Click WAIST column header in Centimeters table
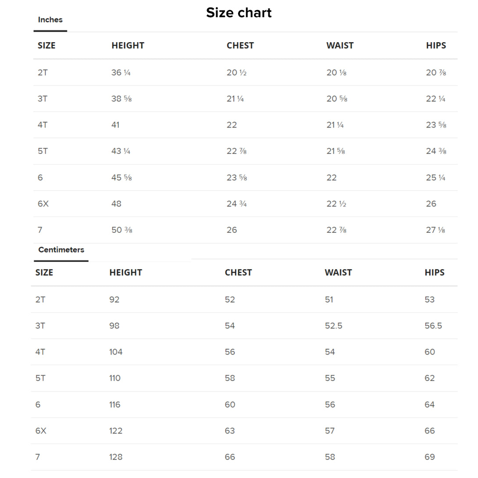The height and width of the screenshot is (478, 478). point(338,273)
